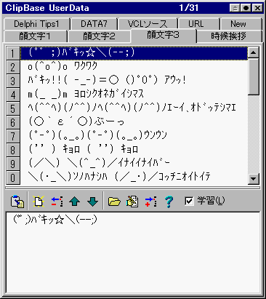
Task: Click the paste-to-clipboard icon in toolbar
Action: [x=17, y=202]
